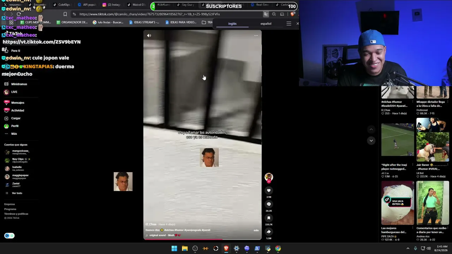Expand followed accounts with Ver todo
Viewport: 452px width, 254px height.
14,193
